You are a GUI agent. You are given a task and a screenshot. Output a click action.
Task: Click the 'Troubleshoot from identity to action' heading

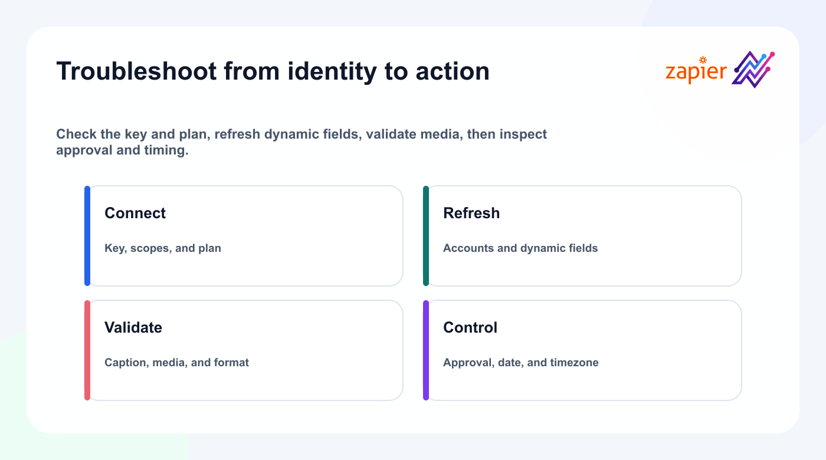(x=273, y=71)
